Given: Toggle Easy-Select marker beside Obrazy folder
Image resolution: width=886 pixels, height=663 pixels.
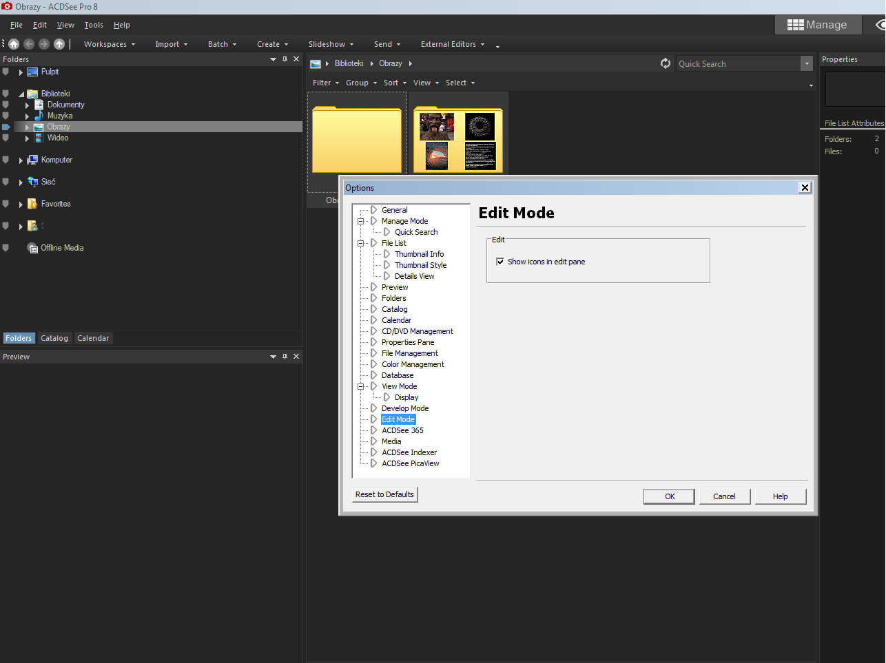Looking at the screenshot, I should point(6,127).
